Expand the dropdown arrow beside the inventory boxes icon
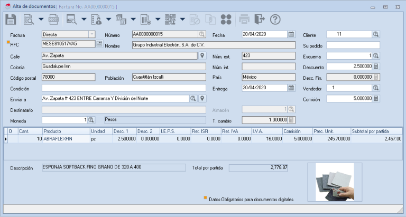The width and height of the screenshot is (406, 217). (133, 19)
